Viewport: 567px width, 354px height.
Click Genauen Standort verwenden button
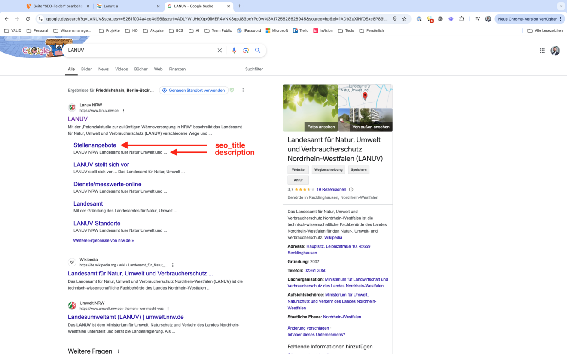pos(193,90)
